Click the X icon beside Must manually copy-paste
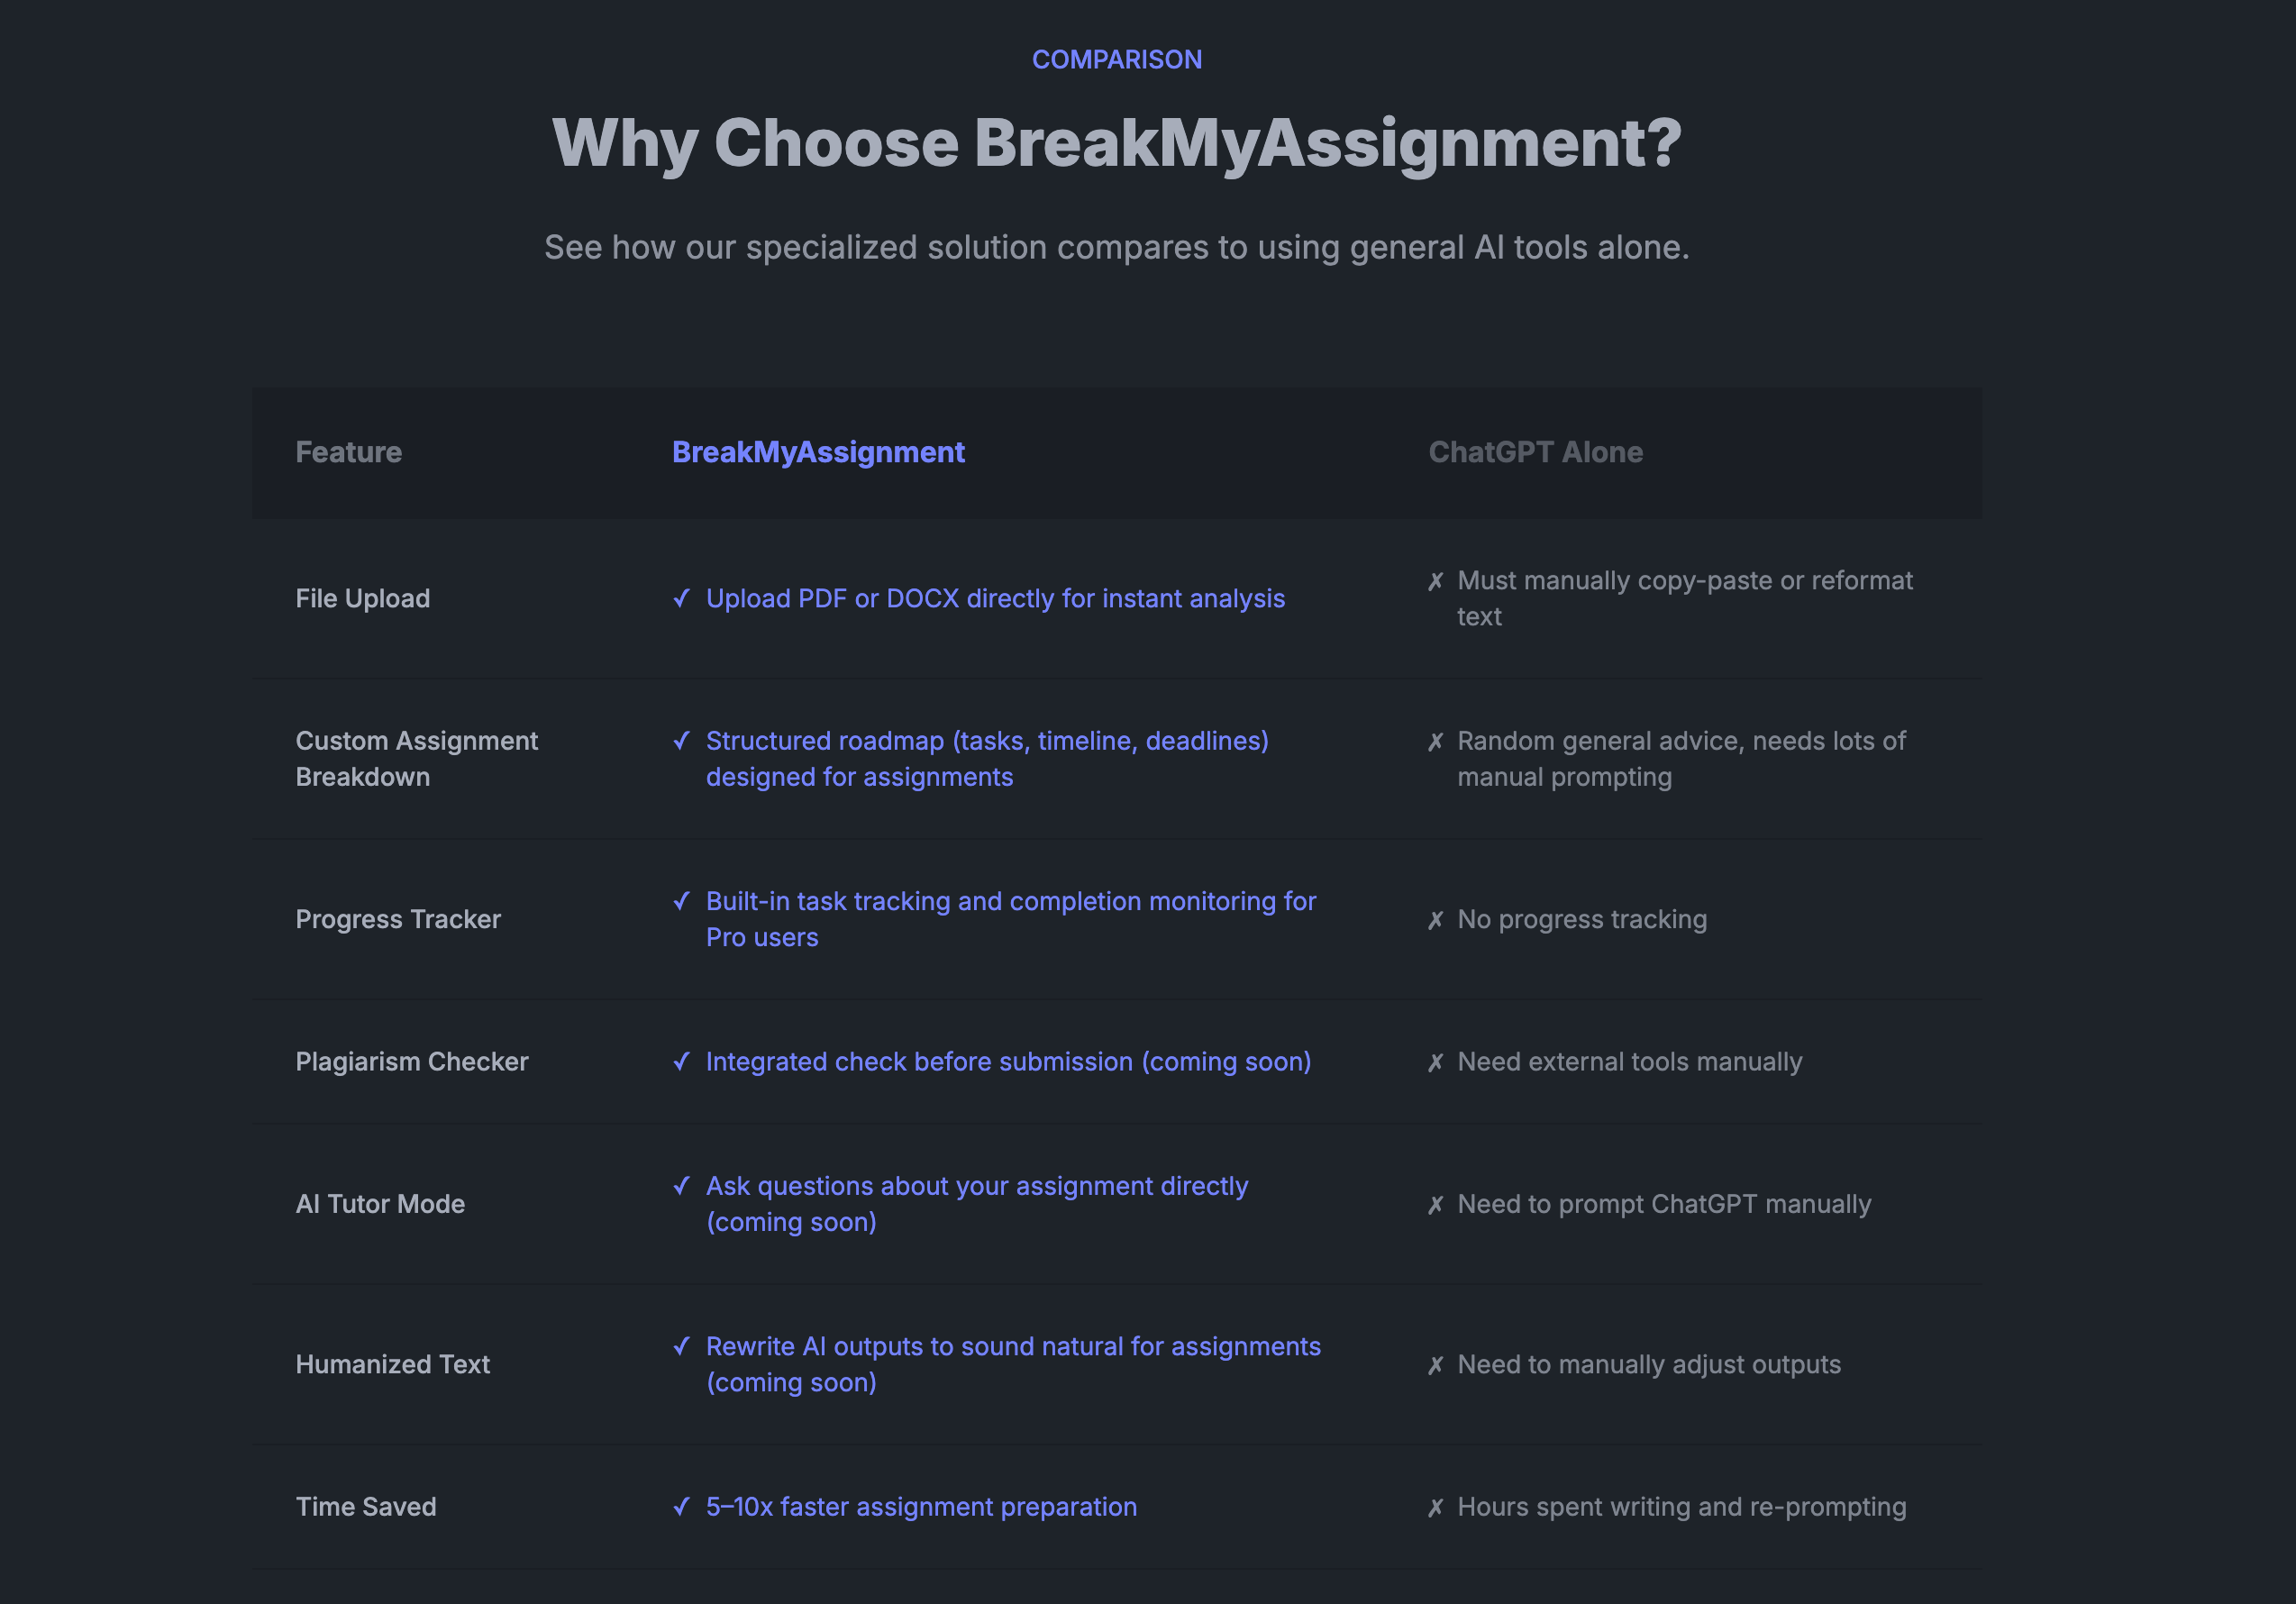This screenshot has height=1604, width=2296. (1436, 581)
